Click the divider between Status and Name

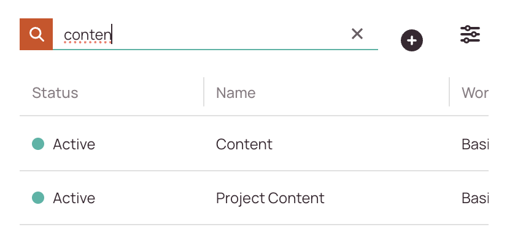(x=204, y=92)
